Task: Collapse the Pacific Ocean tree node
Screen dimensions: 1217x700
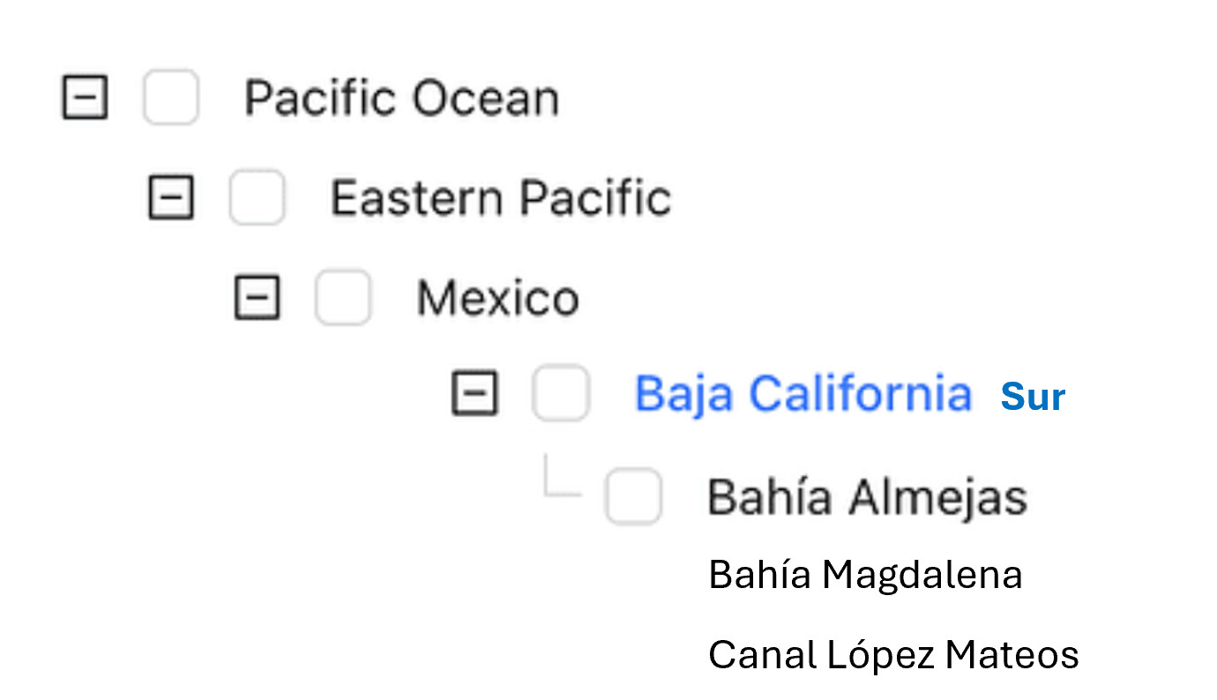Action: 85,97
